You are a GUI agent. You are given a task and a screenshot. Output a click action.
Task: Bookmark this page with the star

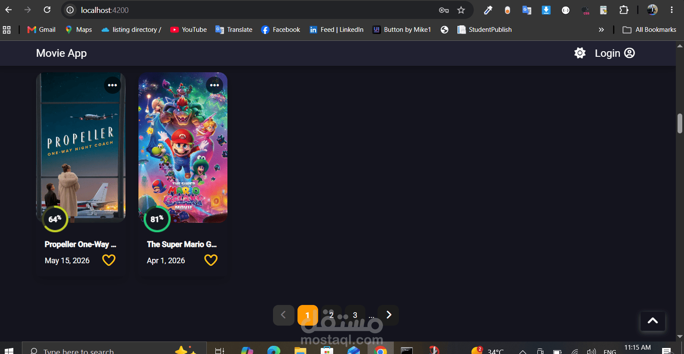tap(461, 10)
